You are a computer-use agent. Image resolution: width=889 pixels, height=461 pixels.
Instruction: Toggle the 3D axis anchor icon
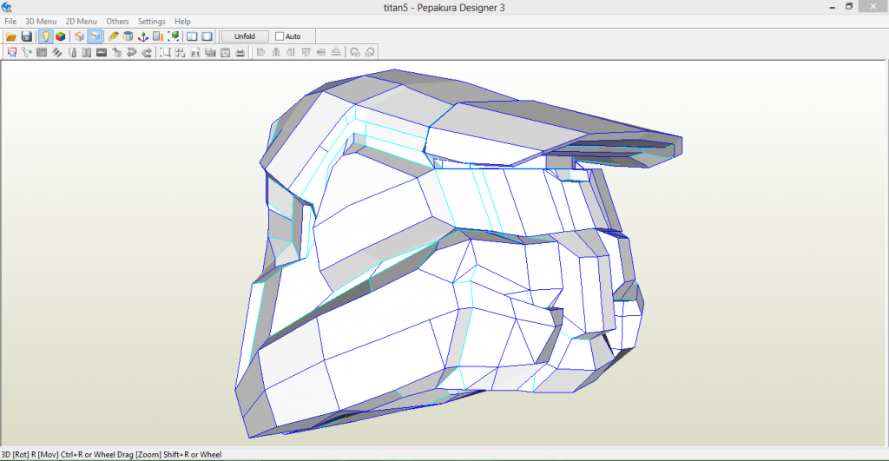click(x=143, y=36)
